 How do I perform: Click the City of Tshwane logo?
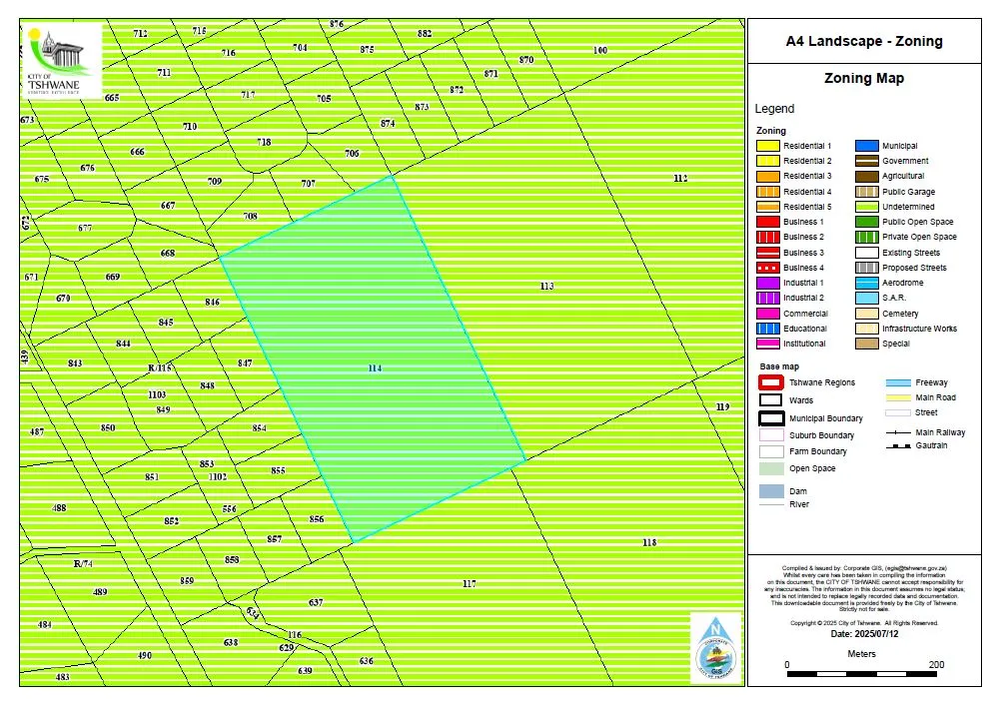(61, 61)
